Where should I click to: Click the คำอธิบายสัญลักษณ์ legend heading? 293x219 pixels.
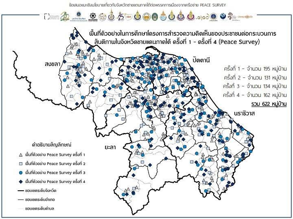coord(52,144)
